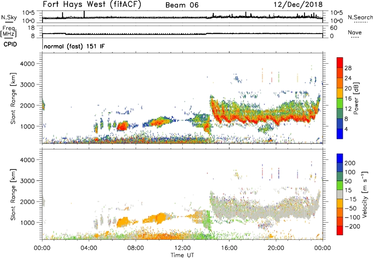The height and width of the screenshot is (258, 373).
Task: Click the Fort Hays West (fitACF) title
Action: click(91, 4)
